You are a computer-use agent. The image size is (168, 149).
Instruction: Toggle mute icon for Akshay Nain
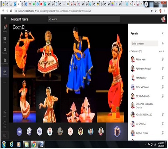coord(162,59)
